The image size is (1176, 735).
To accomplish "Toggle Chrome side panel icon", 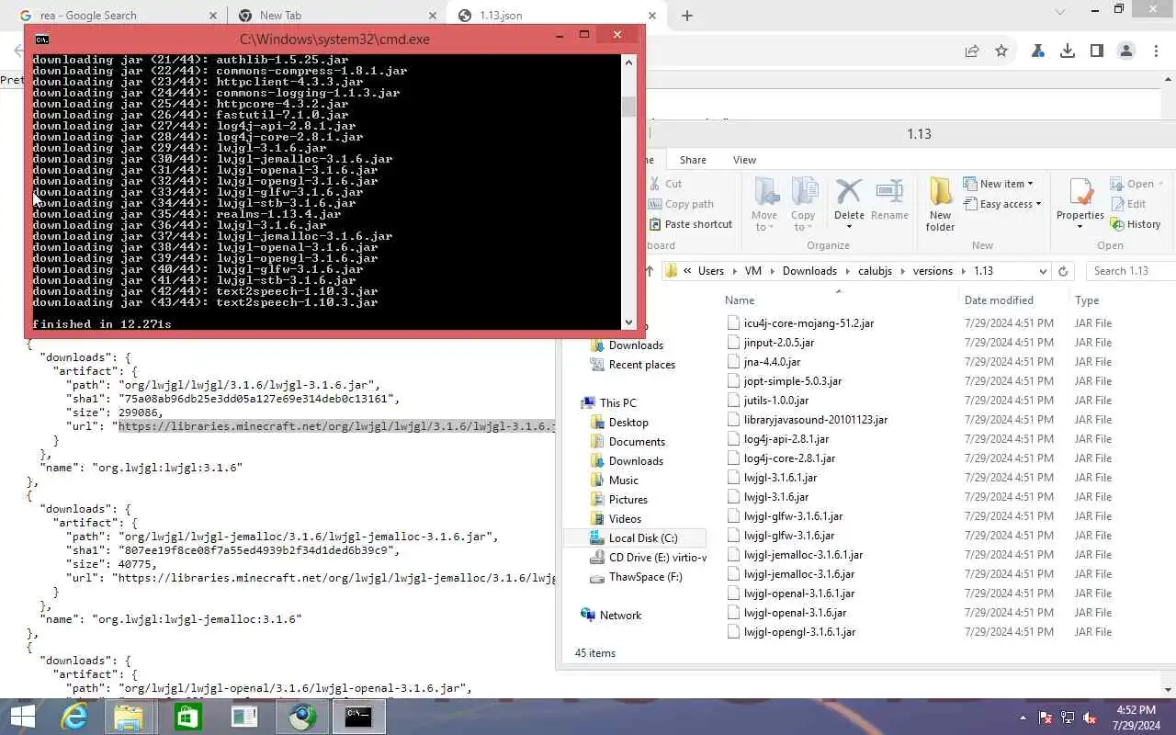I will coord(1097,51).
